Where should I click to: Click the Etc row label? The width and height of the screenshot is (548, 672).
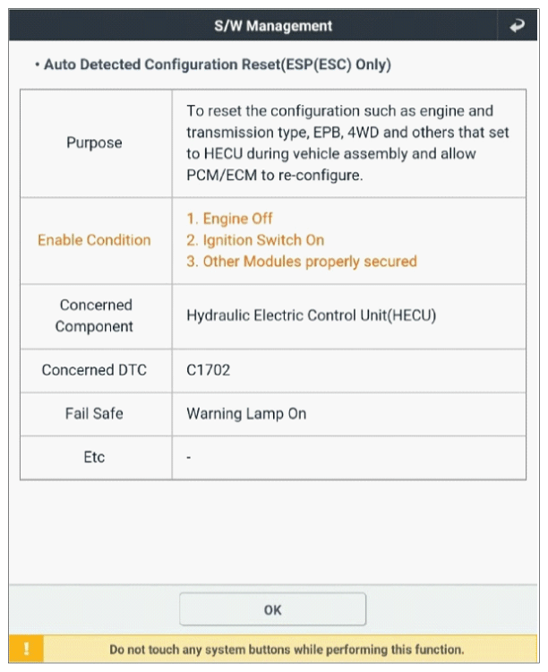click(94, 457)
